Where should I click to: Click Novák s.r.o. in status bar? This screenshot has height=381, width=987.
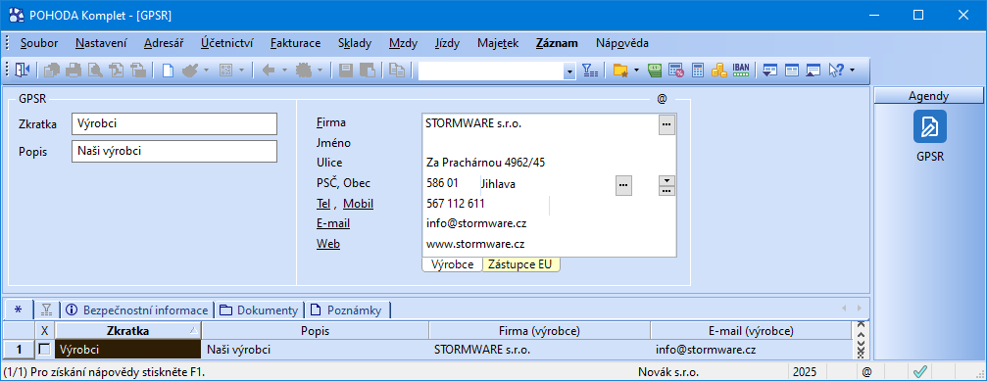tap(668, 371)
